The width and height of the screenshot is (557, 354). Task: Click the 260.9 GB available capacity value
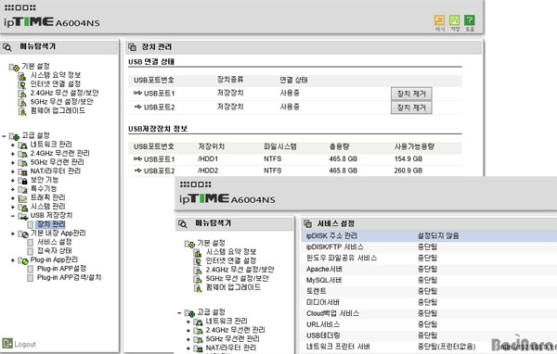[408, 171]
